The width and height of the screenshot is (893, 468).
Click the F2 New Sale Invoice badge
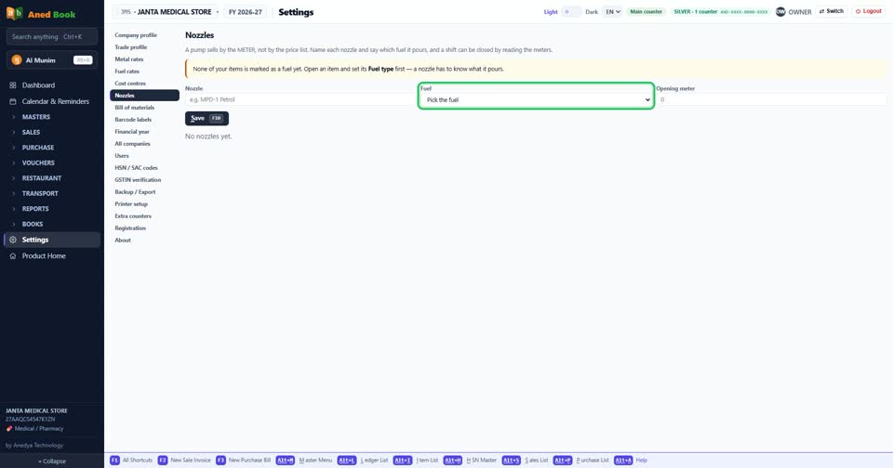162,460
